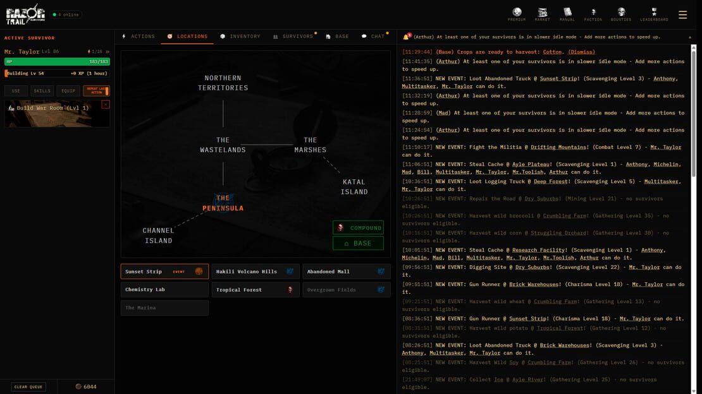Select the Tropical Forest location button
The height and width of the screenshot is (394, 702).
(x=256, y=289)
